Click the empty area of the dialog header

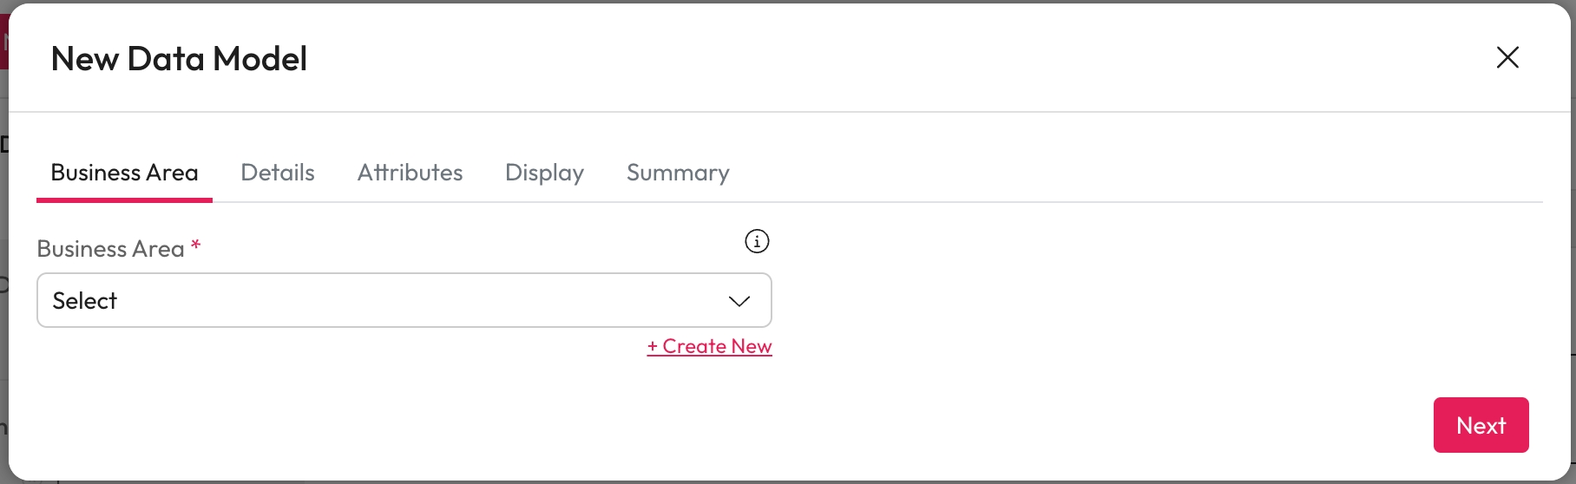click(868, 57)
